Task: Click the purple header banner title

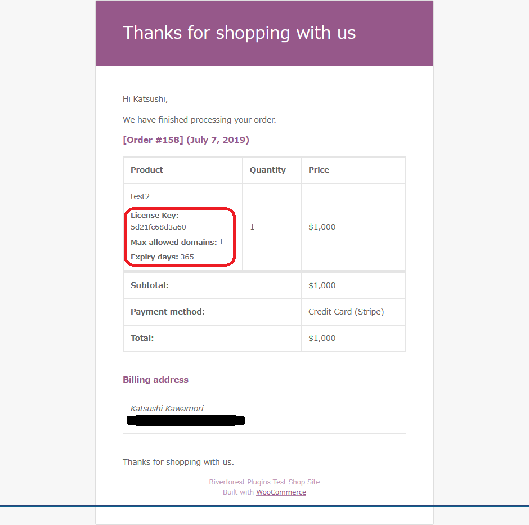Action: (239, 33)
